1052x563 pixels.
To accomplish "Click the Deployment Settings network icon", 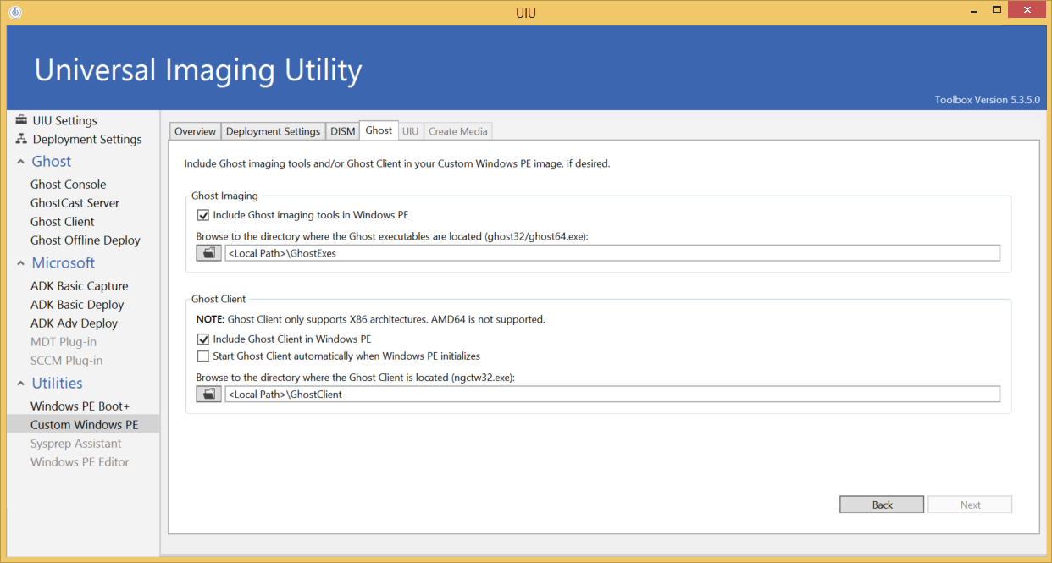I will point(21,139).
